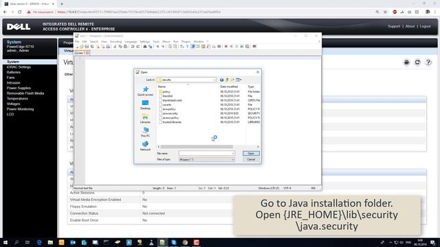Expand the File name dropdown arrow

pyautogui.click(x=232, y=153)
